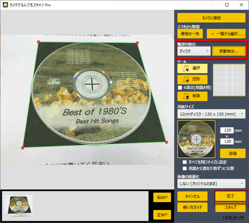Close the カメラでなんでもスキャン Pro window

[x=242, y=5]
